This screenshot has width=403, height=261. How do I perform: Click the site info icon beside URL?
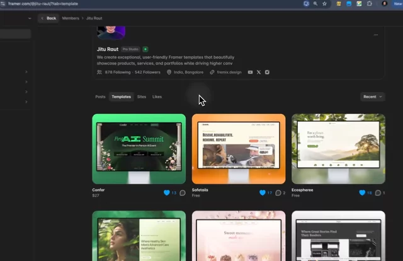3,4
